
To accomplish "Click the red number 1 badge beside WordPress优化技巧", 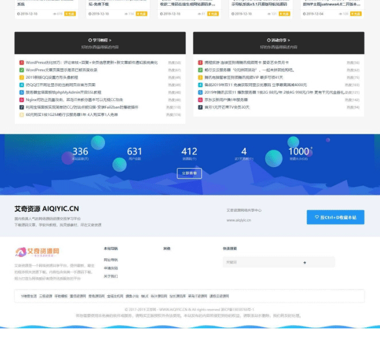I will pos(22,63).
